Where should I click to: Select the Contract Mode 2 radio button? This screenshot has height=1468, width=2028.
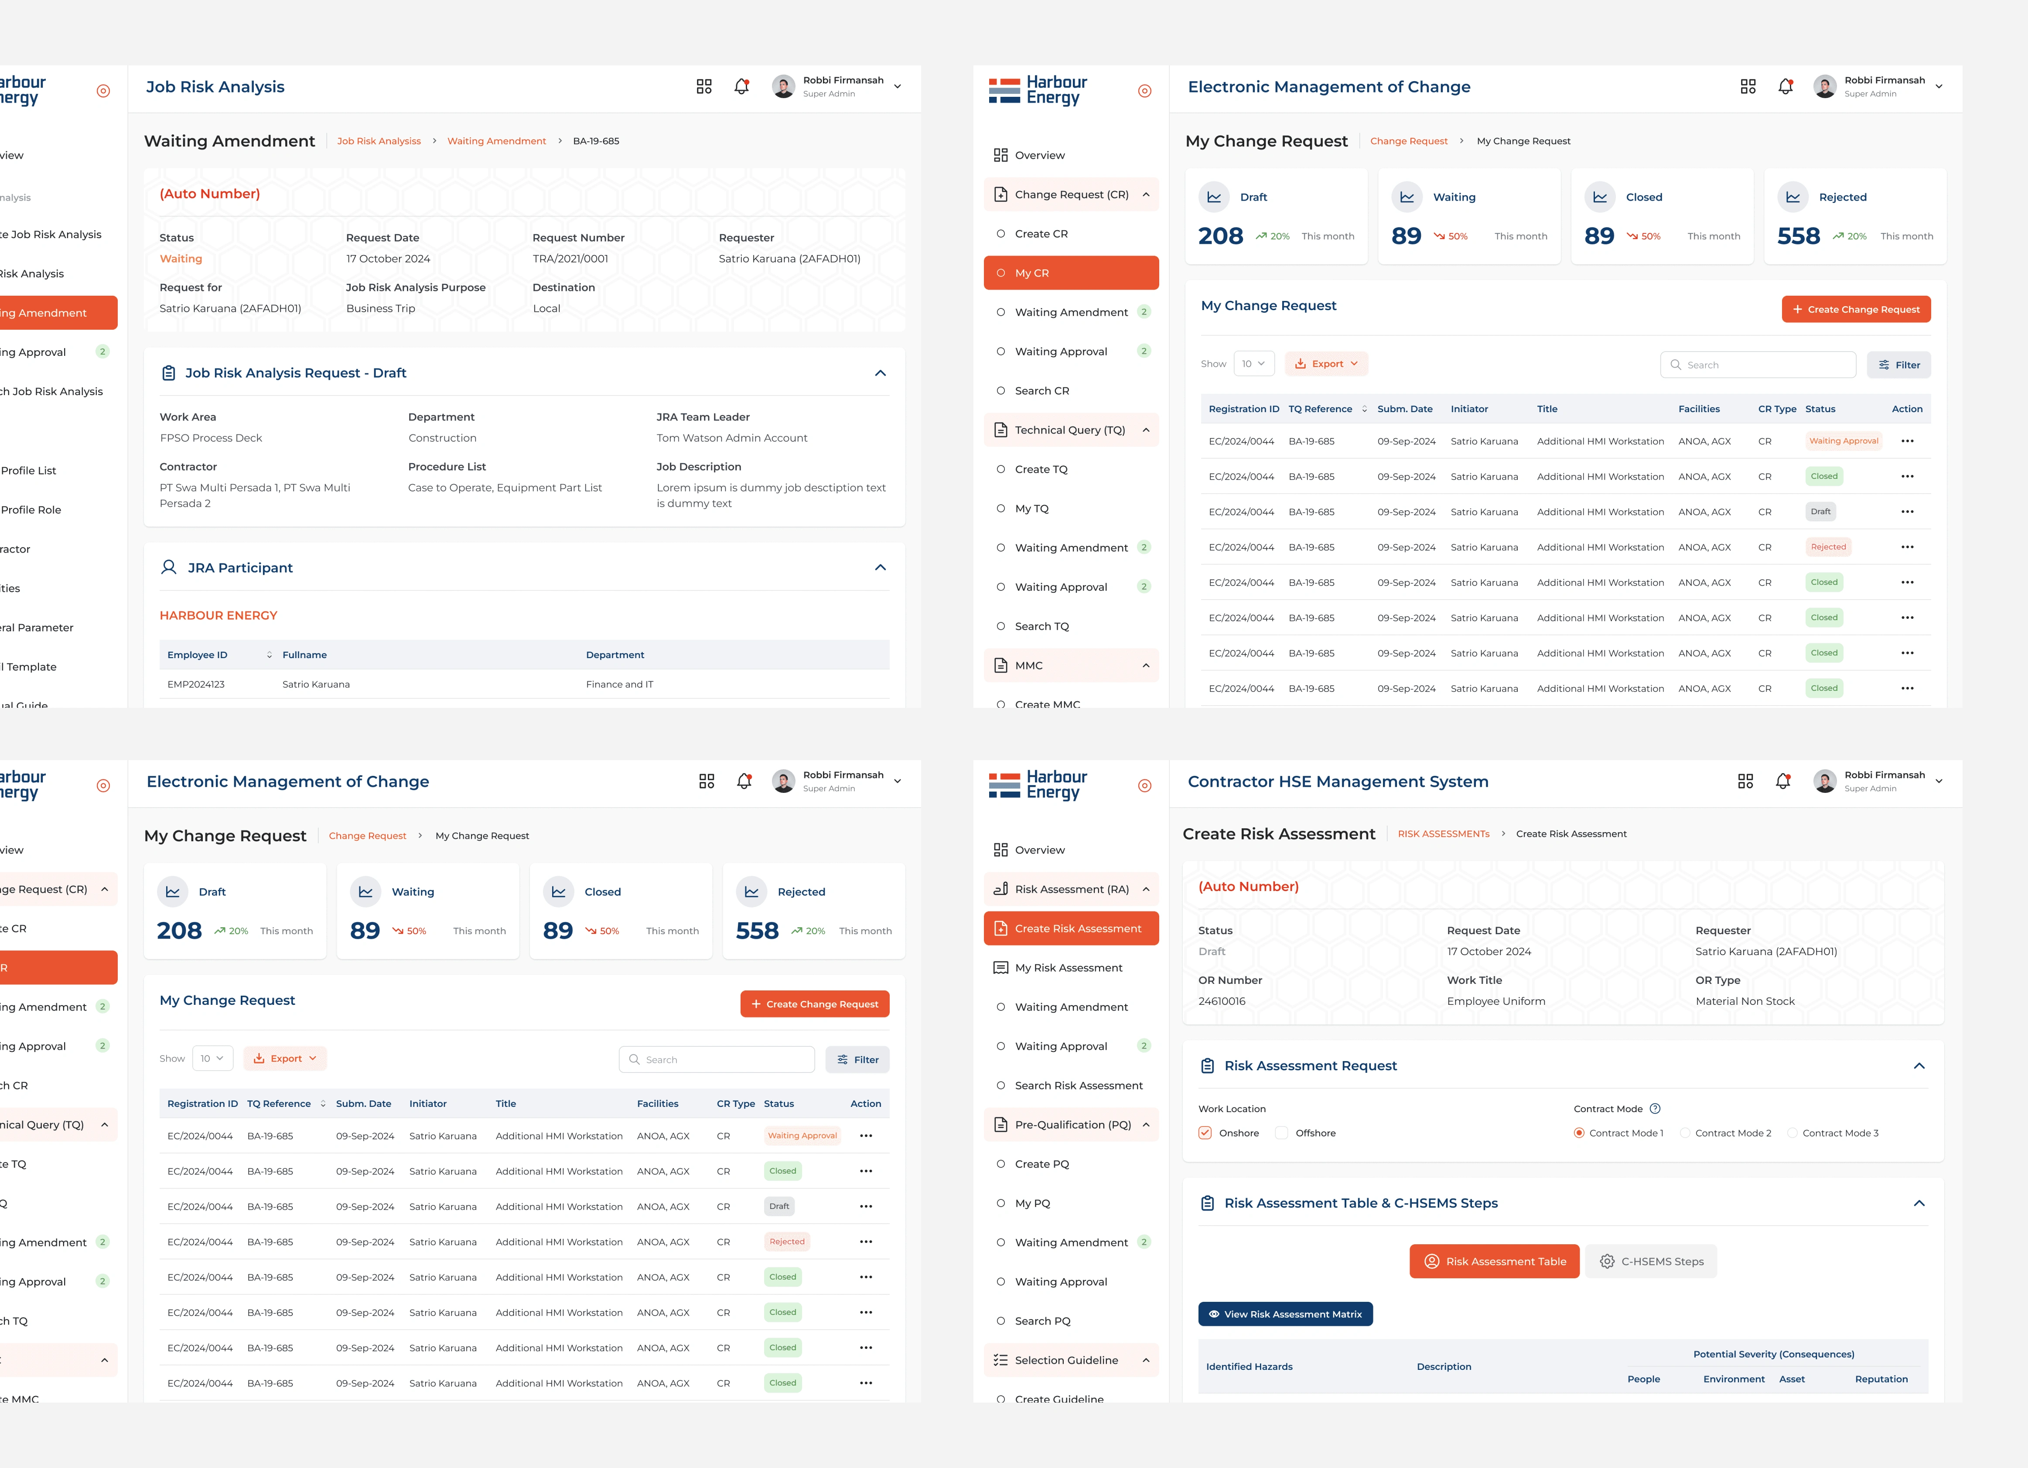pyautogui.click(x=1685, y=1133)
